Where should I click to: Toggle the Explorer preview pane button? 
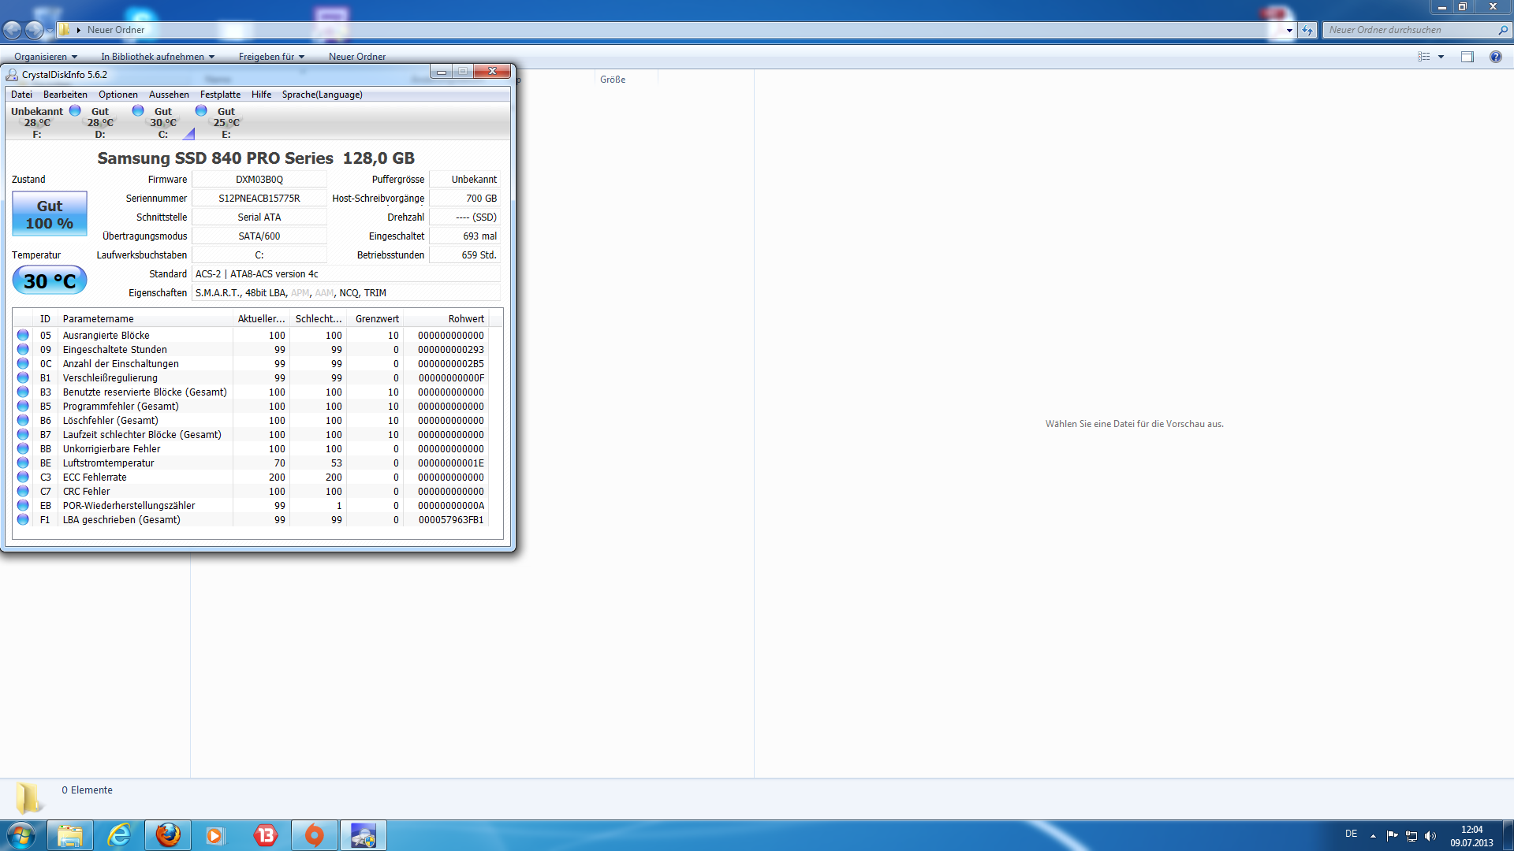click(x=1467, y=57)
